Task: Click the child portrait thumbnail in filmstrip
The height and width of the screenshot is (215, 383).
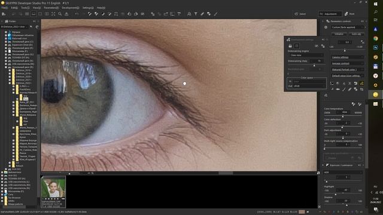Action: pyautogui.click(x=53, y=188)
